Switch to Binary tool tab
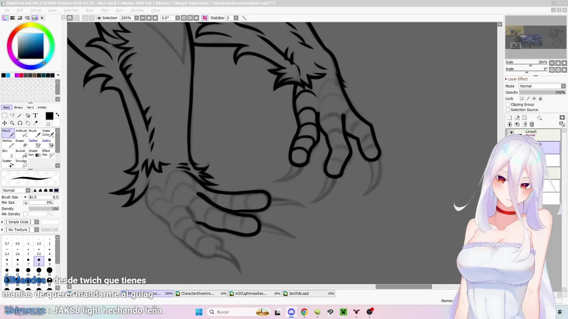Screen dimensions: 568x319 point(18,107)
